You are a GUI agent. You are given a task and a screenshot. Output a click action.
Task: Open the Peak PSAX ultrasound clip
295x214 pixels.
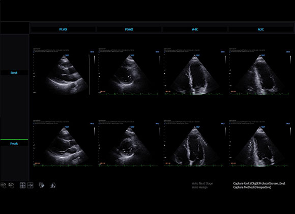[x=129, y=143]
